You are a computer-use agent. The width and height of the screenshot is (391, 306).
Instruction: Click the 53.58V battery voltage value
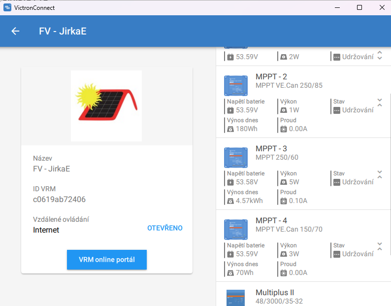pos(247,182)
